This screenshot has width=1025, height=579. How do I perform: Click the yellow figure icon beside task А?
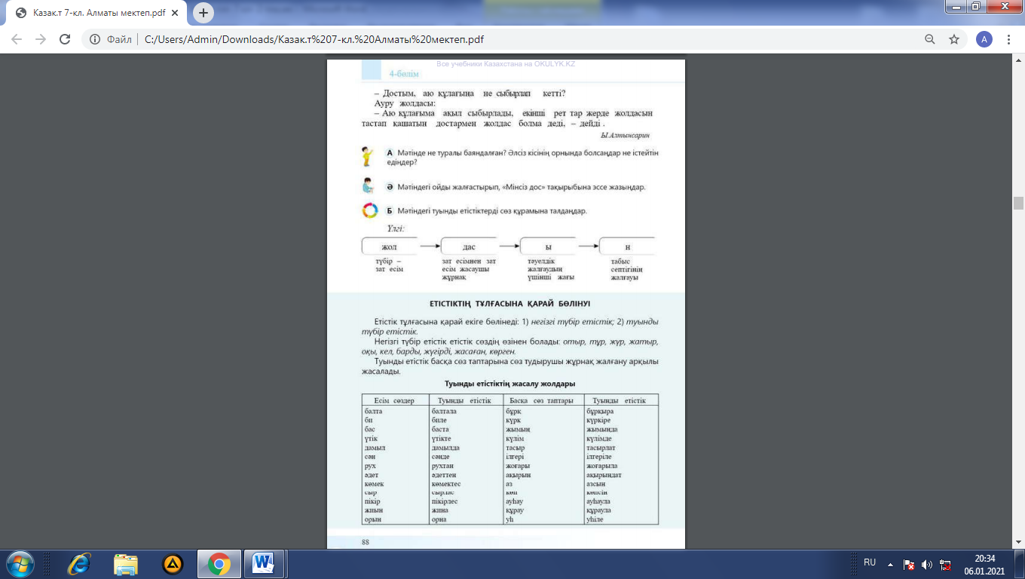coord(367,157)
